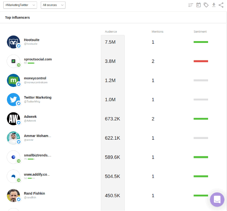
Task: Click the @Adweek handle
Action: (30, 121)
